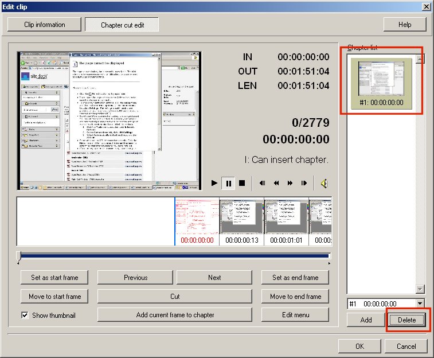
Task: Go to Next chapter
Action: point(214,278)
